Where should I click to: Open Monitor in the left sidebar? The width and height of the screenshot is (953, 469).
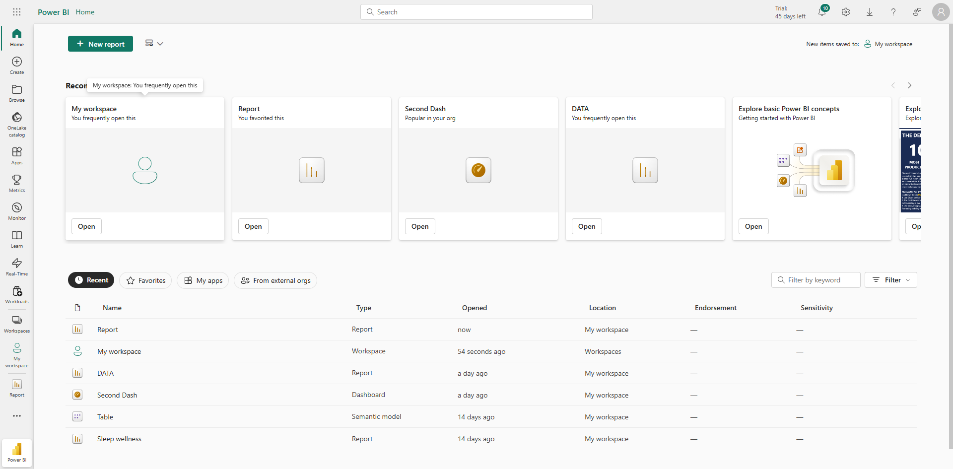pos(17,211)
